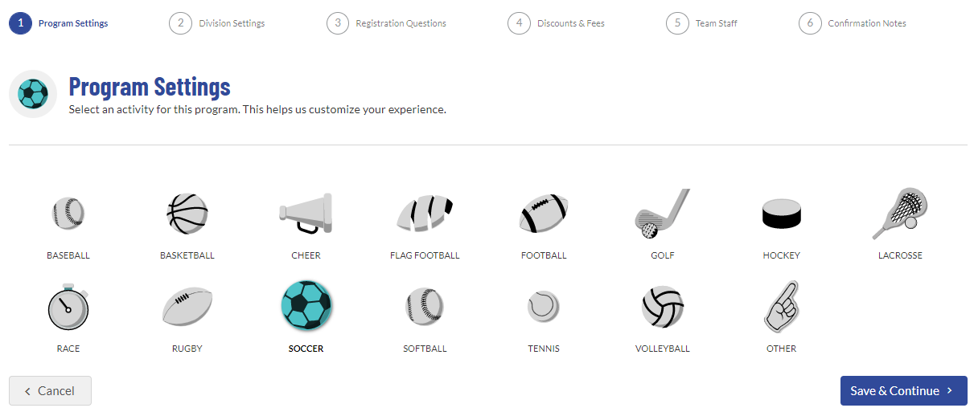Choose the Basketball activity icon
The height and width of the screenshot is (412, 974).
coord(187,214)
